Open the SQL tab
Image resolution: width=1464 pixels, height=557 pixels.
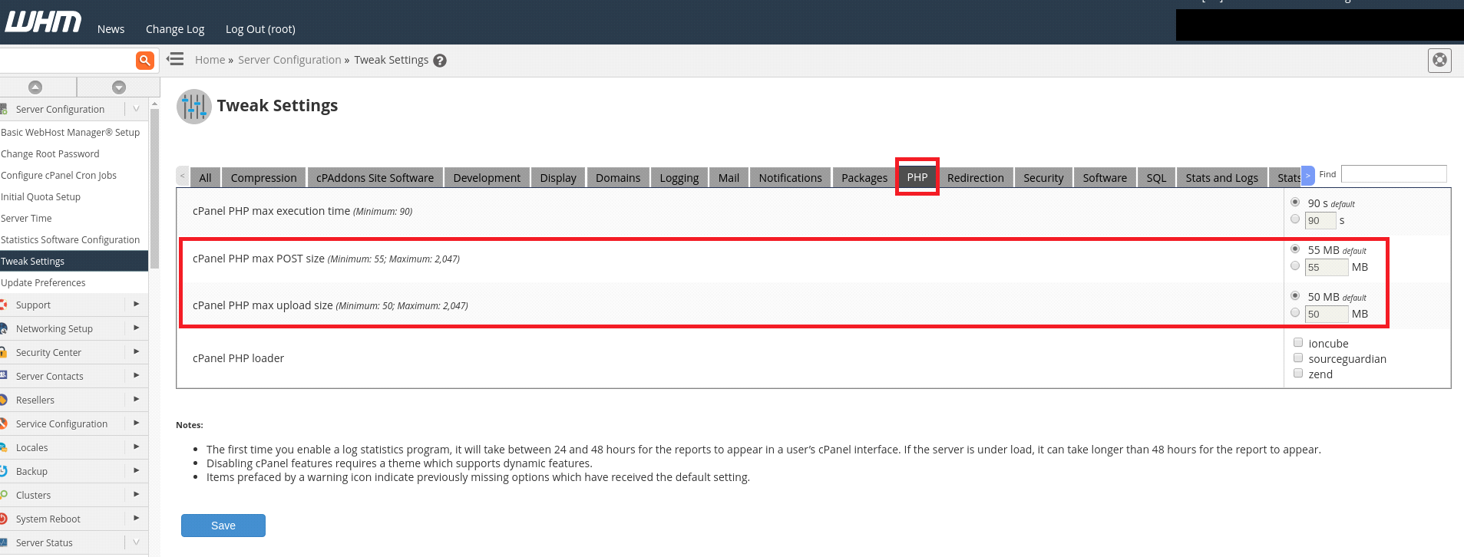pos(1156,177)
